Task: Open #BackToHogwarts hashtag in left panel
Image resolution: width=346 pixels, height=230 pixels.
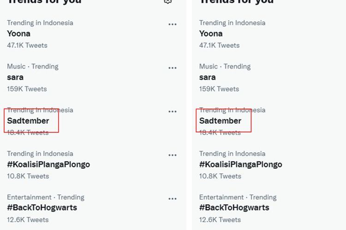Action: [42, 207]
